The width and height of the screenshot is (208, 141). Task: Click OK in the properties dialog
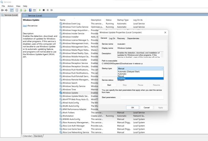pyautogui.click(x=132, y=107)
